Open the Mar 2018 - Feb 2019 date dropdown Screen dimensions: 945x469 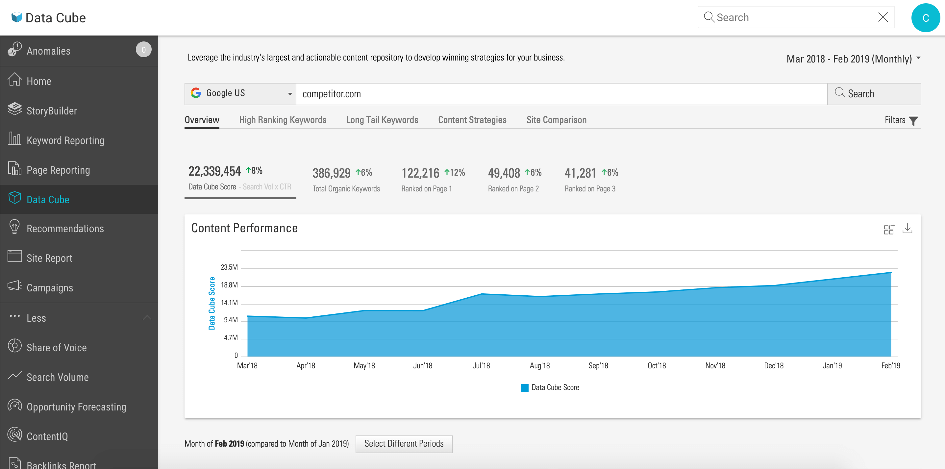[853, 59]
